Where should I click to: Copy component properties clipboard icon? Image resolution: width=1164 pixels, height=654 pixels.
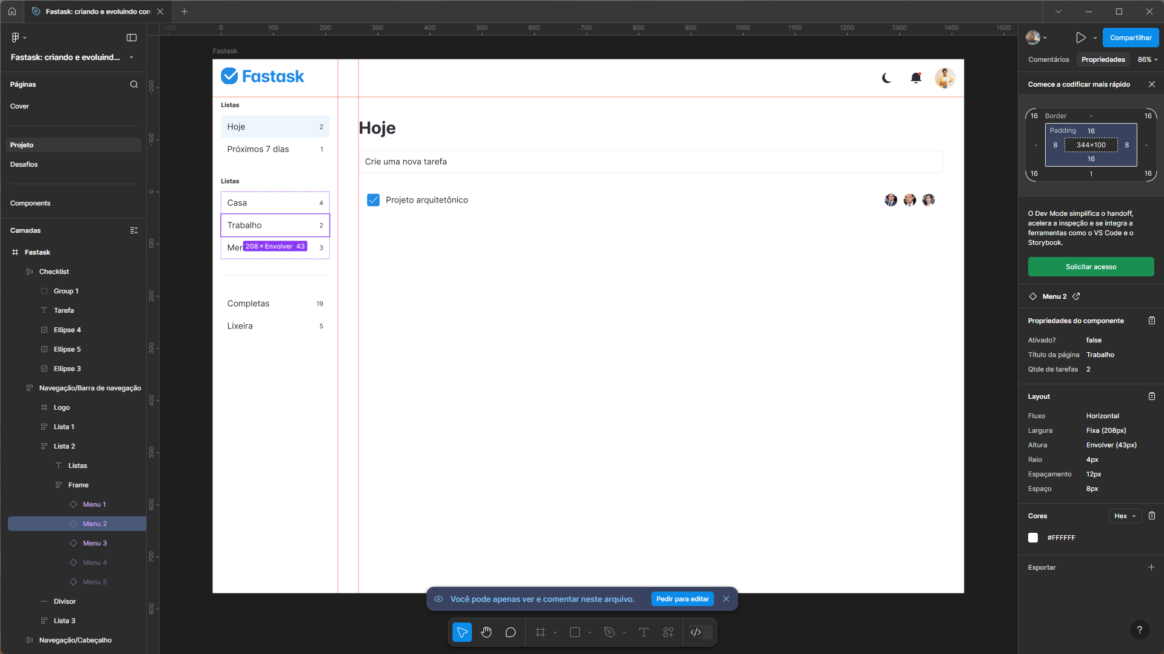(1152, 321)
